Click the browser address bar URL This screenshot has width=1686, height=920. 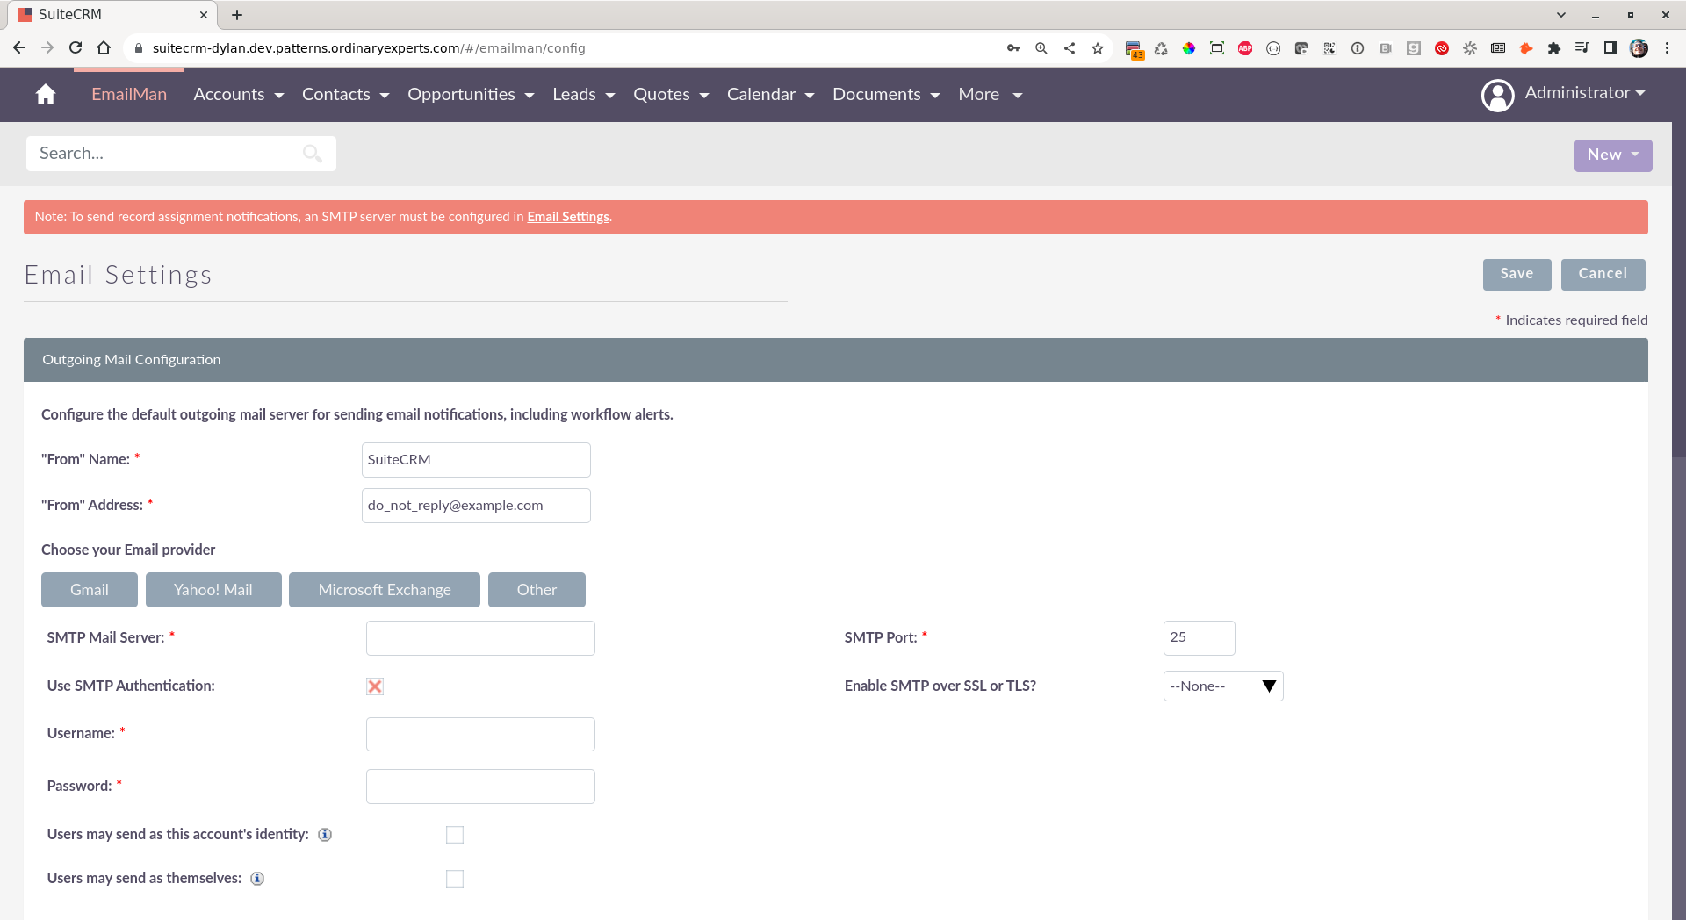coord(369,48)
